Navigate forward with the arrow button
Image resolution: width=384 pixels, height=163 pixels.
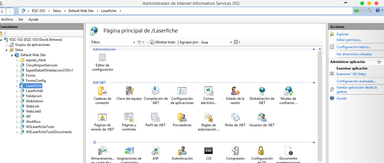(10, 11)
